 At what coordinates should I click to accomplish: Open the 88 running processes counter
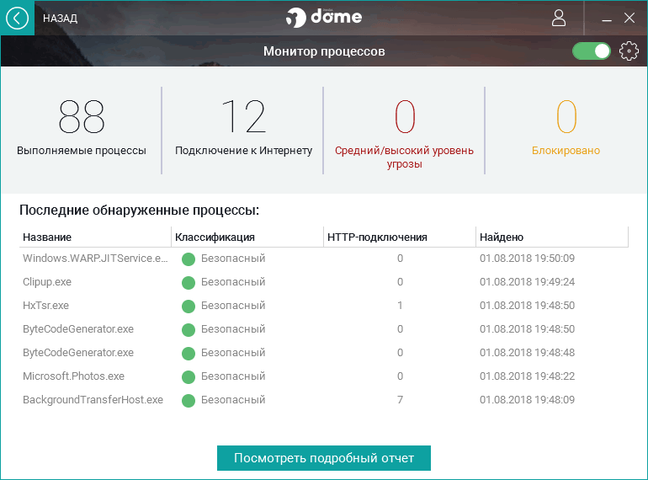tap(82, 128)
